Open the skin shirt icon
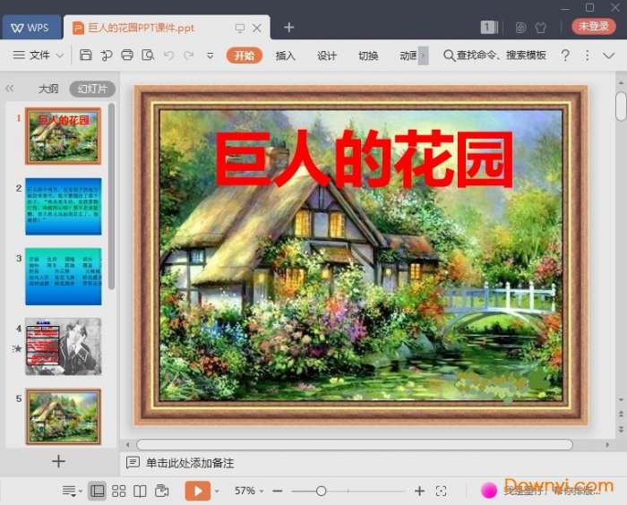The height and width of the screenshot is (505, 627). pos(541,27)
